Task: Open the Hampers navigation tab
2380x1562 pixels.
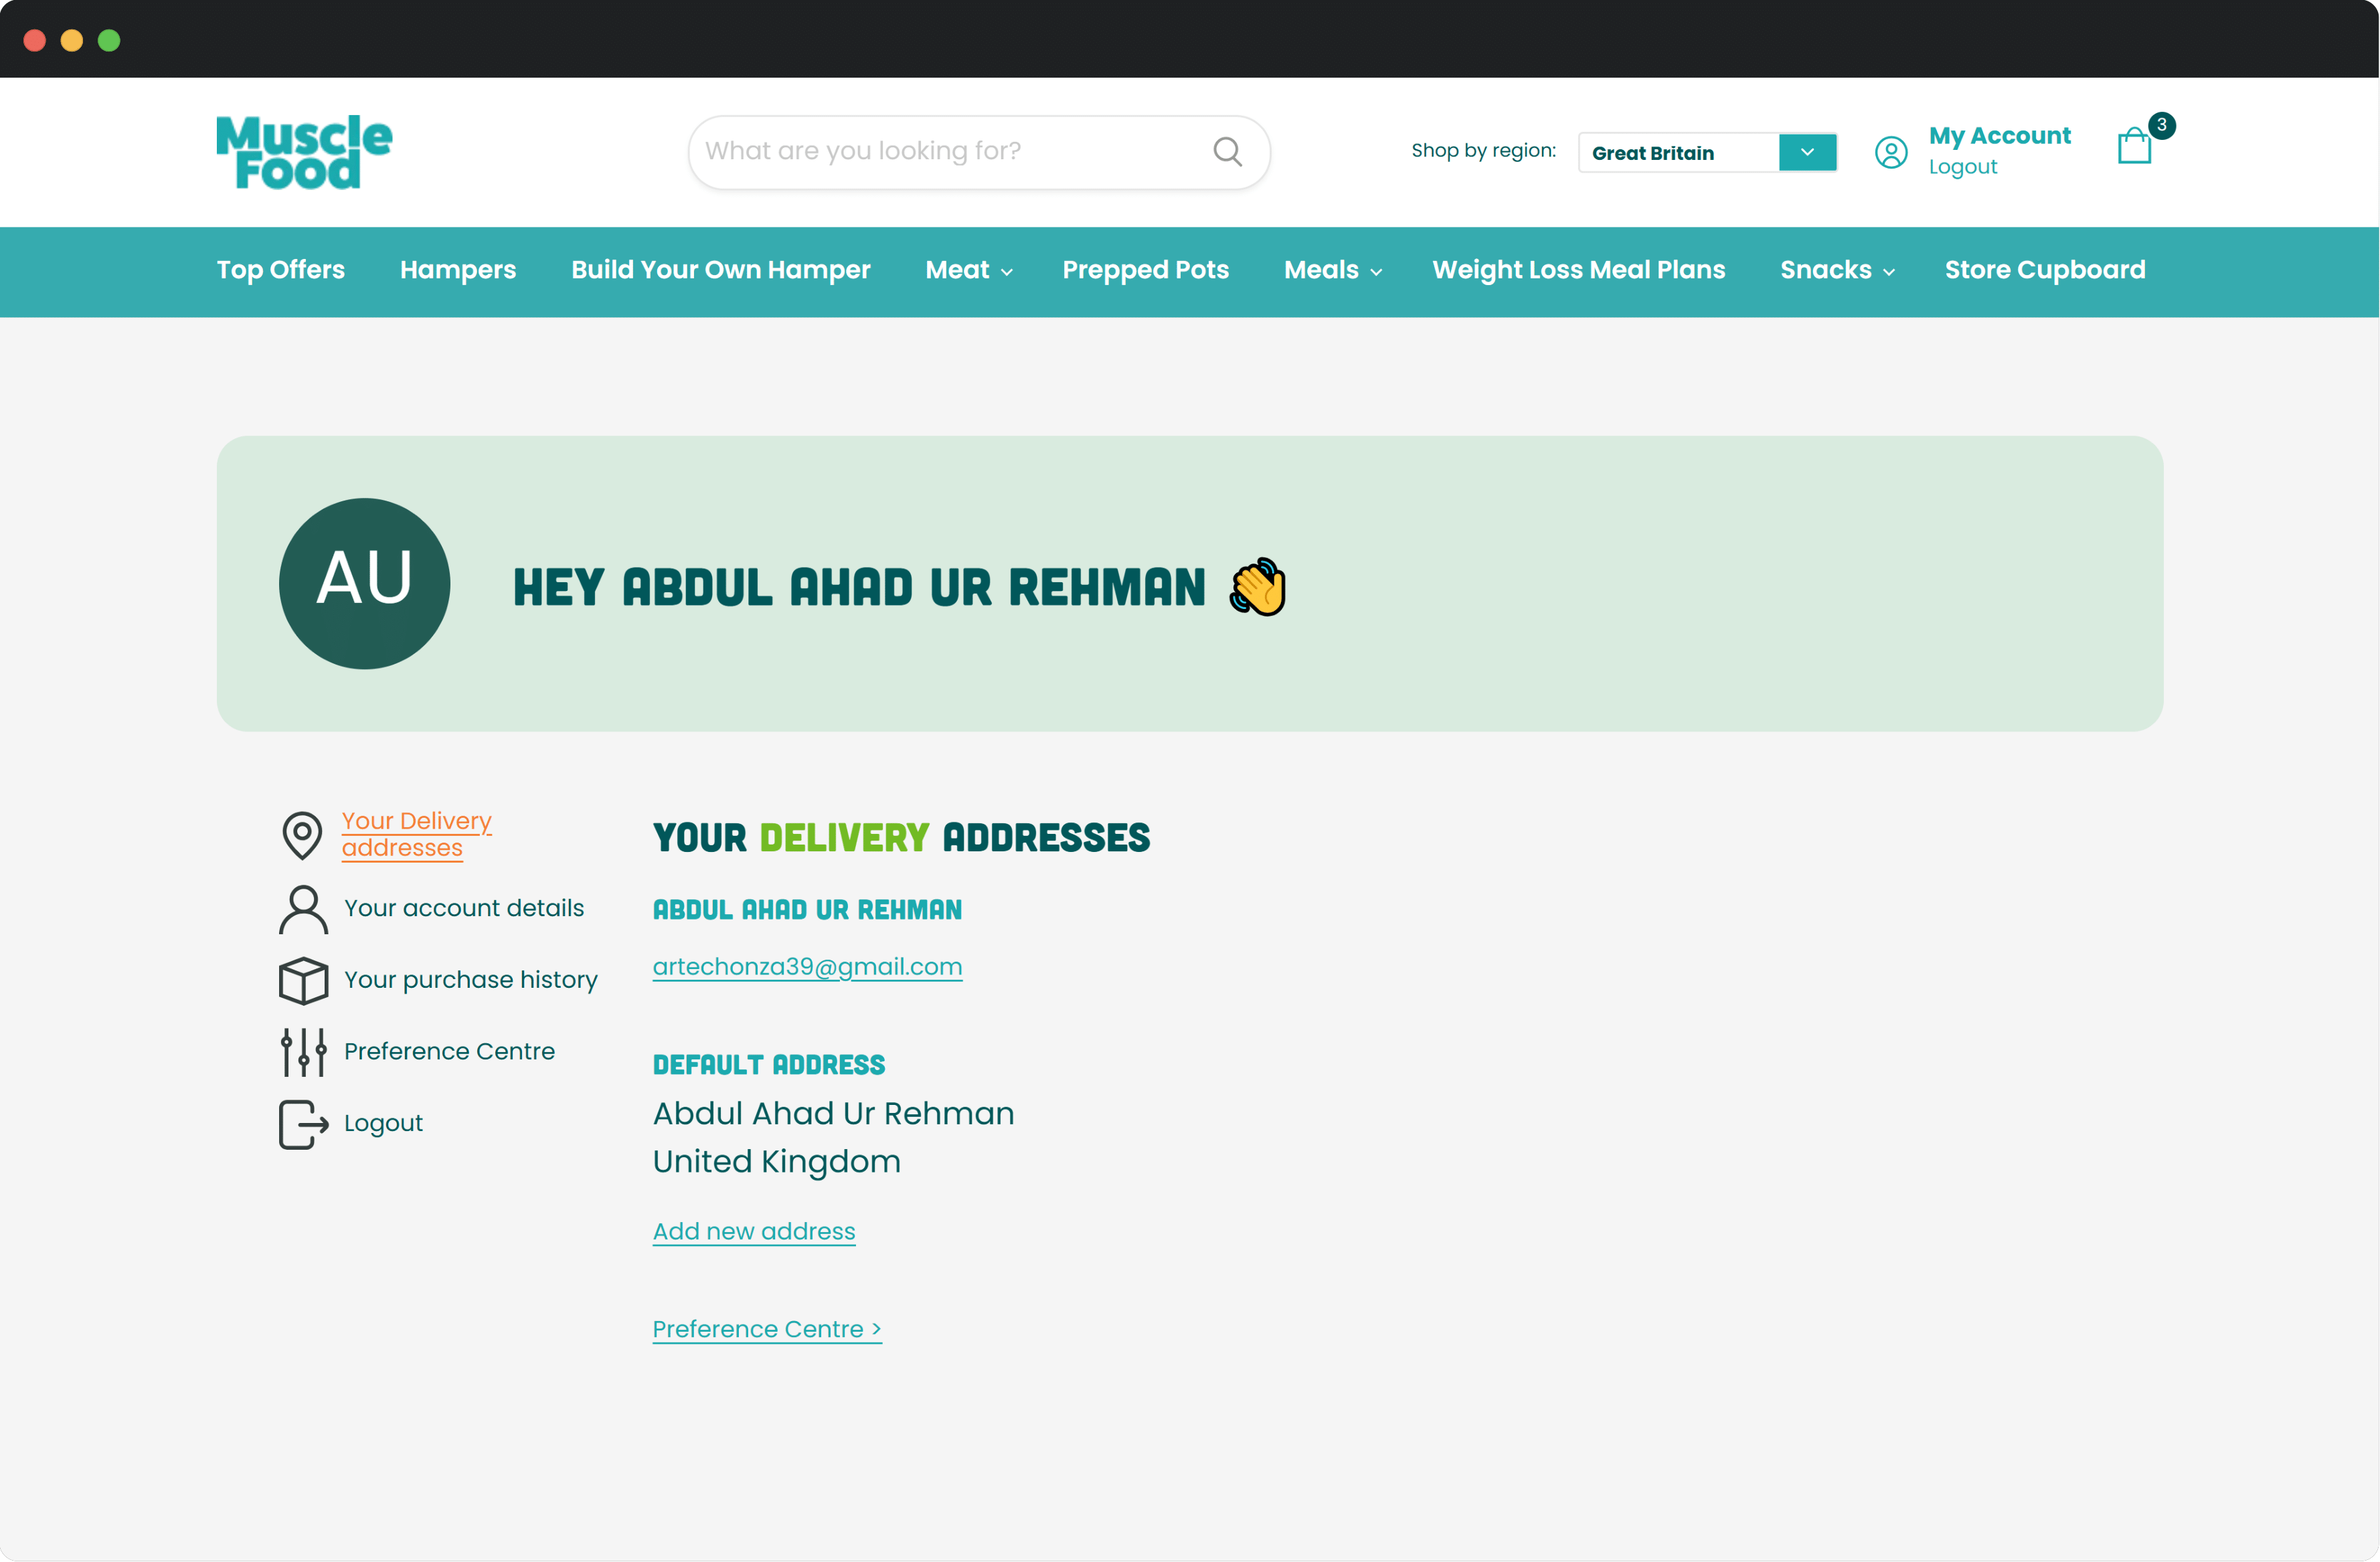Action: pos(457,270)
